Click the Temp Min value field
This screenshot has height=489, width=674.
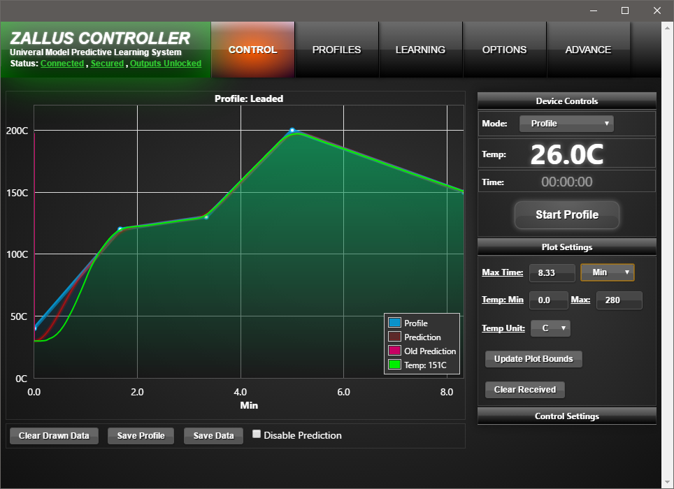pyautogui.click(x=548, y=300)
